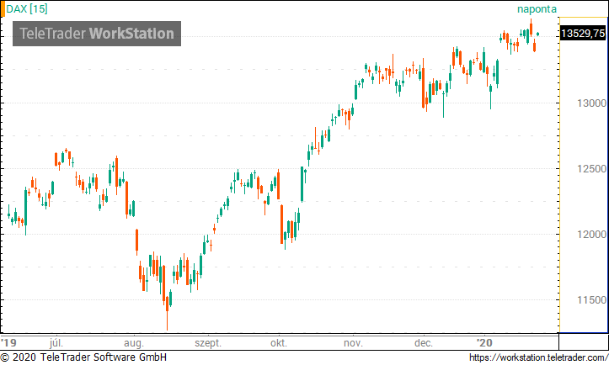Click the 12000 price axis label
This screenshot has width=609, height=365.
point(591,235)
